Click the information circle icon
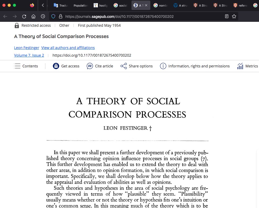Screen dimensions: 259x208 [x=163, y=66]
